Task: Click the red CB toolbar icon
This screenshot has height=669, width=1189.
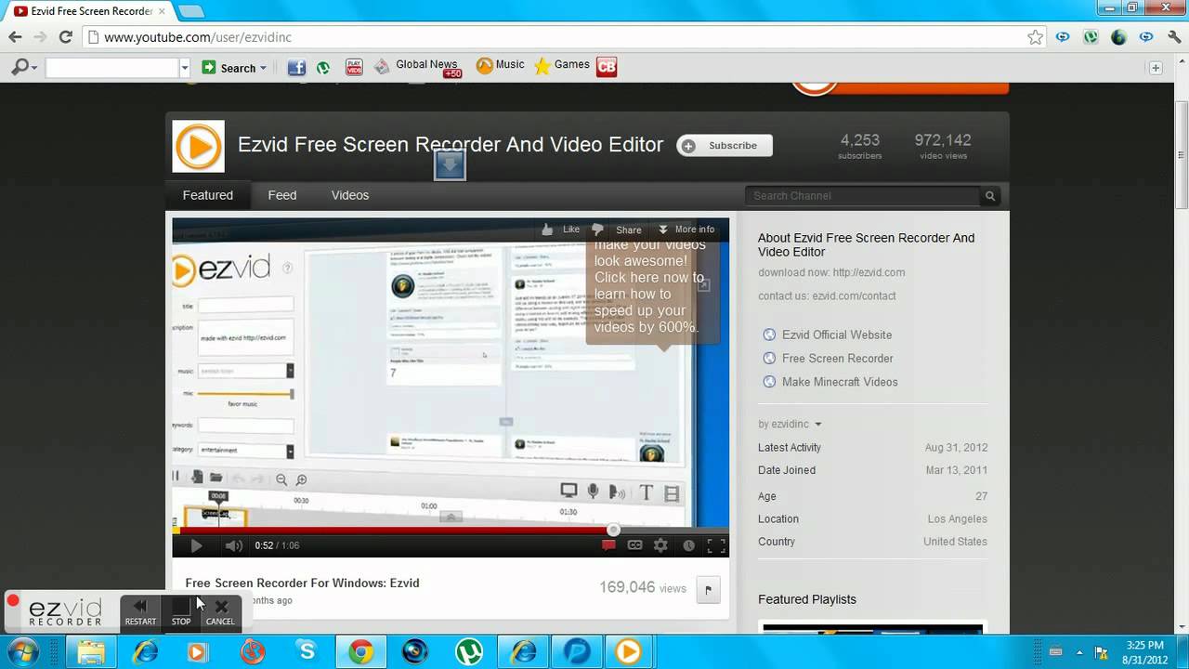Action: [x=607, y=66]
